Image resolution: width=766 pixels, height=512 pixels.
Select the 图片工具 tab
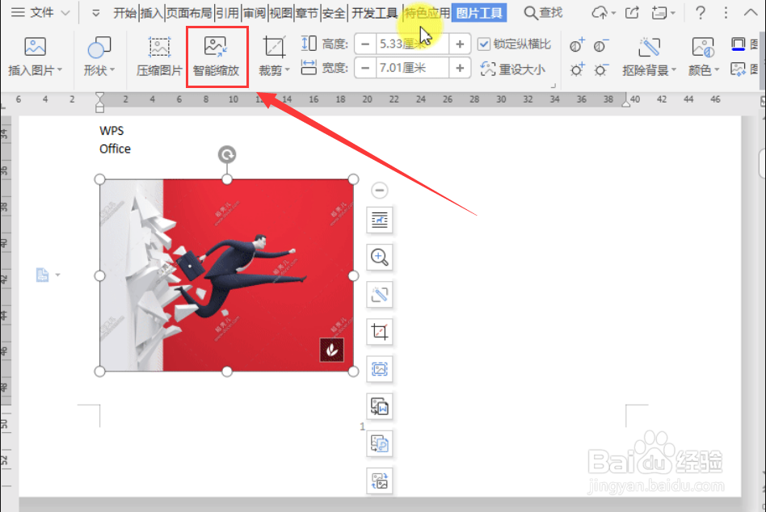pyautogui.click(x=479, y=13)
